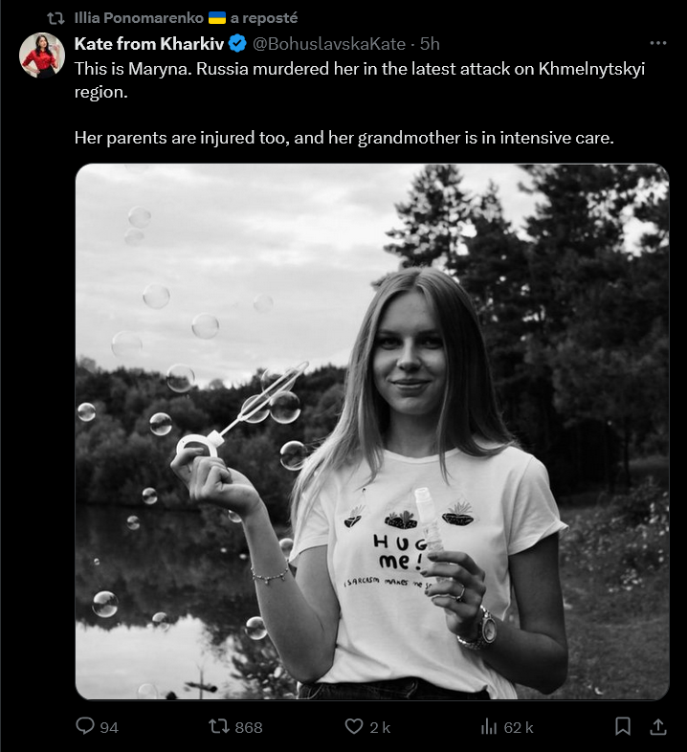Open the view analytics bar chart icon
The height and width of the screenshot is (752, 687).
[489, 727]
